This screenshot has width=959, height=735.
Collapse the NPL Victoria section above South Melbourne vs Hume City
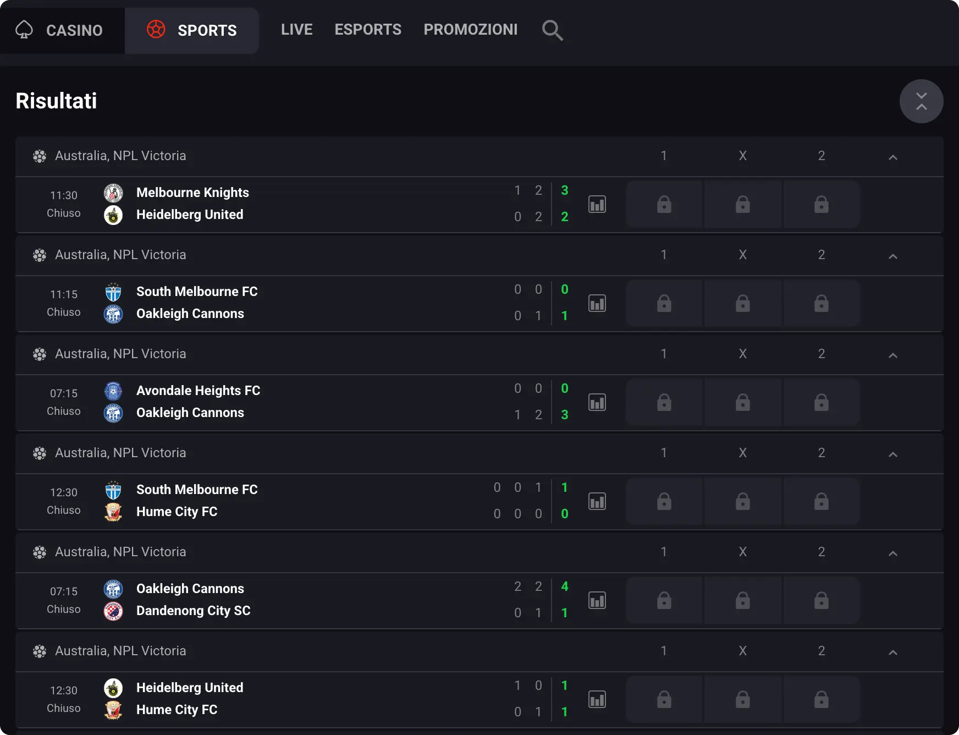(893, 454)
